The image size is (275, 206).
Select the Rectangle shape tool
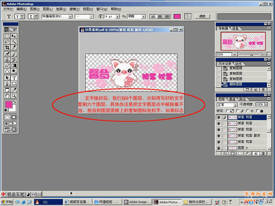click(x=14, y=83)
